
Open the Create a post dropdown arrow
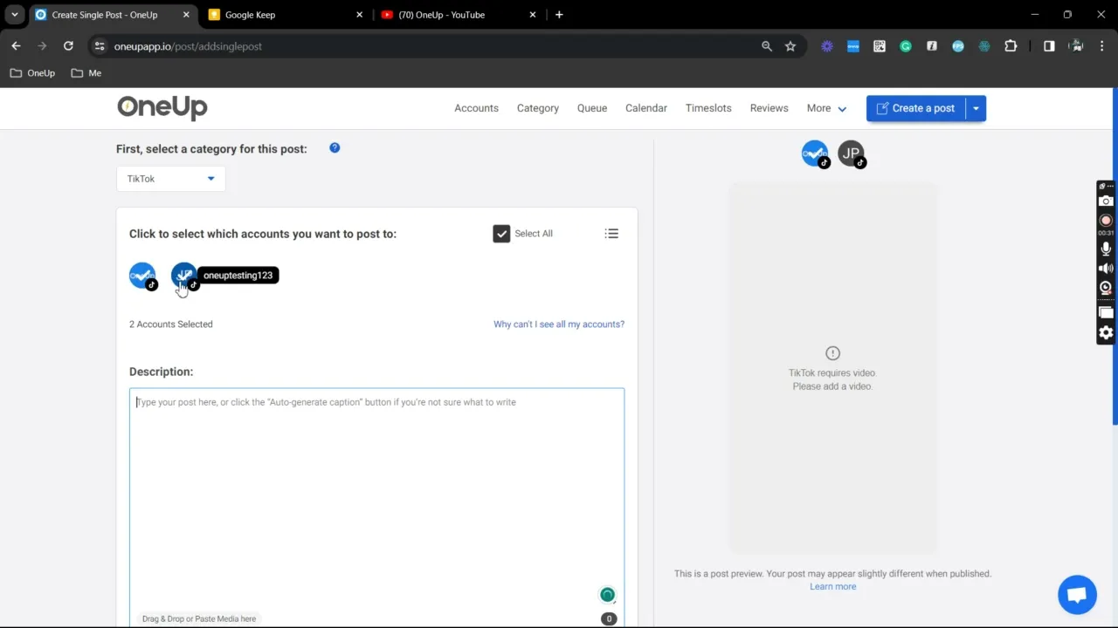click(976, 108)
